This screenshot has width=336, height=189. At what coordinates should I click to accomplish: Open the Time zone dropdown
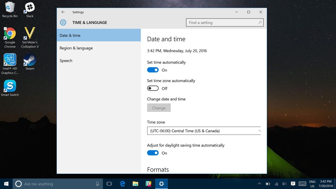click(x=204, y=131)
